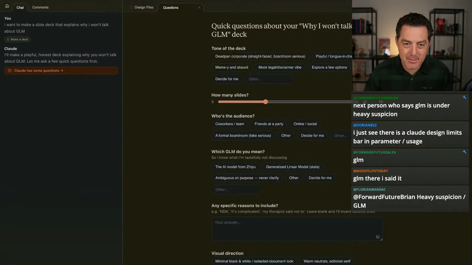
Task: Click the 'Other...' field under Which GLM
Action: (x=236, y=190)
